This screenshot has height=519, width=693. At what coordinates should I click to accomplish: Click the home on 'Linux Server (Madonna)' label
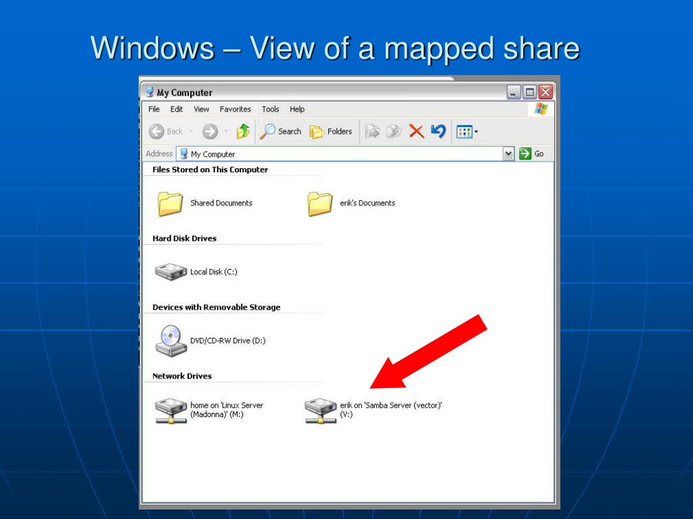[x=226, y=410]
